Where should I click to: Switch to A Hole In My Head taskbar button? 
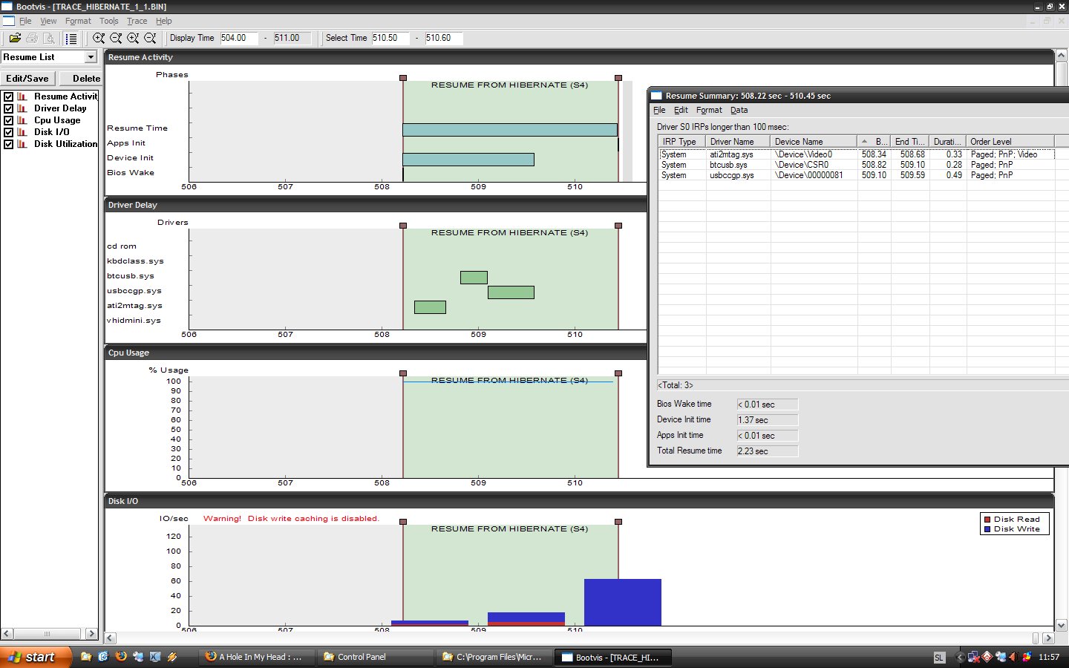tap(258, 657)
